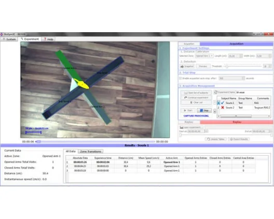Select the Souris 2 subject row
This screenshot has height=219, width=274.
tap(244, 107)
